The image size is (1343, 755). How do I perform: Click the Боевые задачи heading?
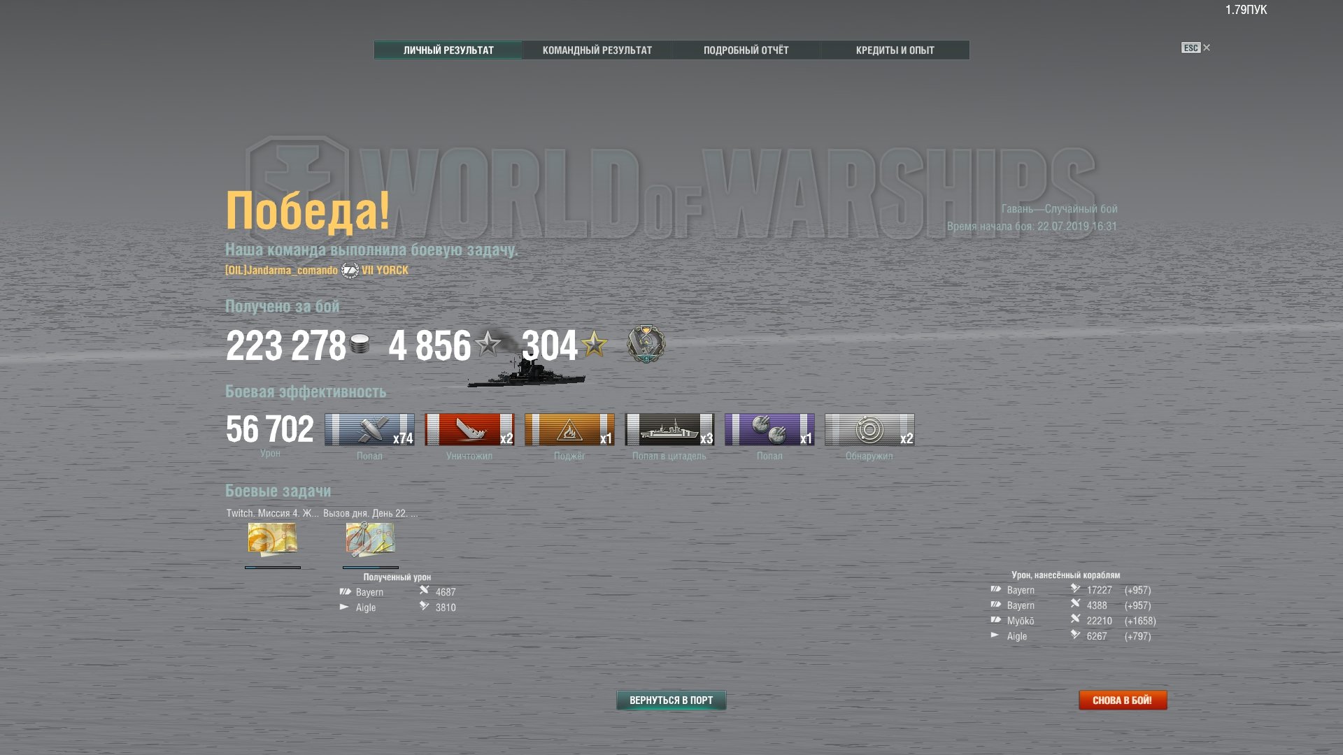click(x=278, y=491)
